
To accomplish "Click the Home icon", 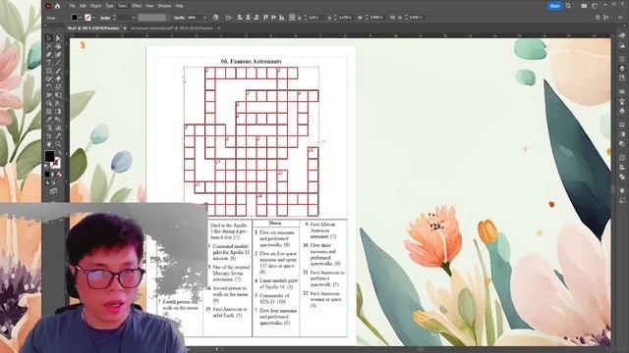I will (x=57, y=6).
